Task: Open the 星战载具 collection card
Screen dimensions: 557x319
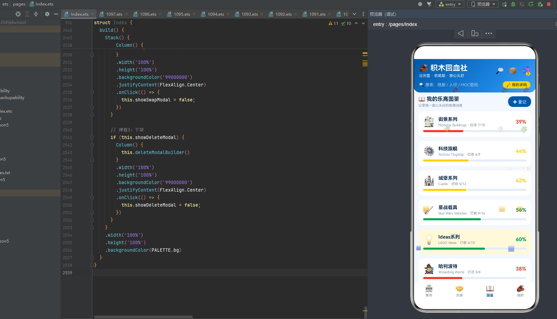Action: [475, 212]
